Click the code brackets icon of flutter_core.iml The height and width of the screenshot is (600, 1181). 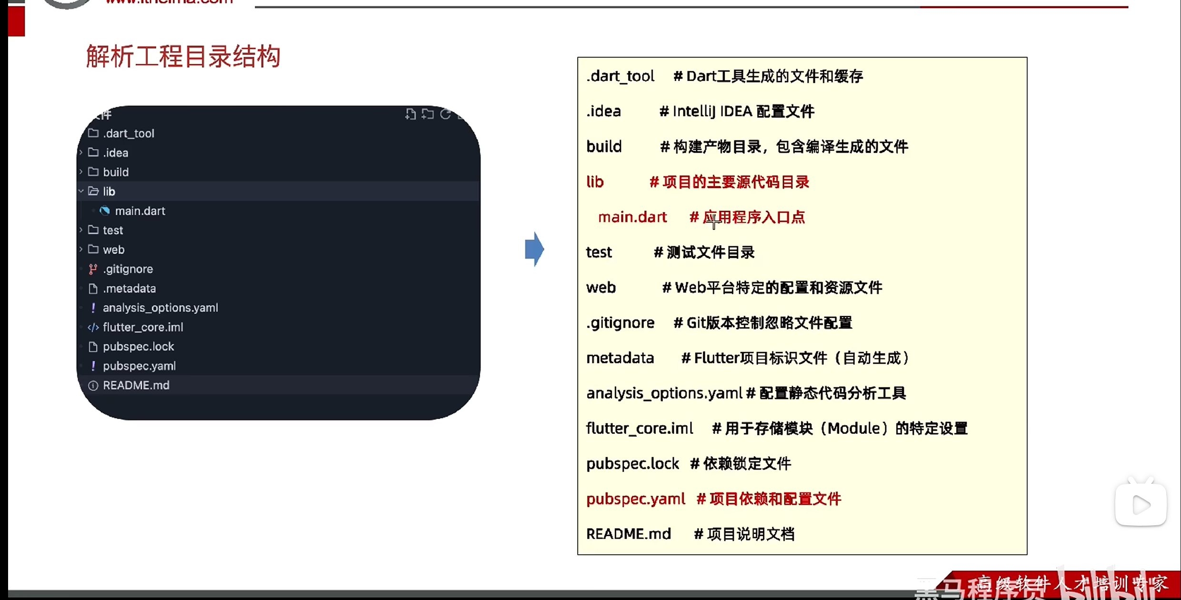coord(93,327)
